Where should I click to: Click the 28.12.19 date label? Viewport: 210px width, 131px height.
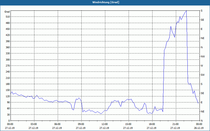pyautogui.click(x=199, y=128)
